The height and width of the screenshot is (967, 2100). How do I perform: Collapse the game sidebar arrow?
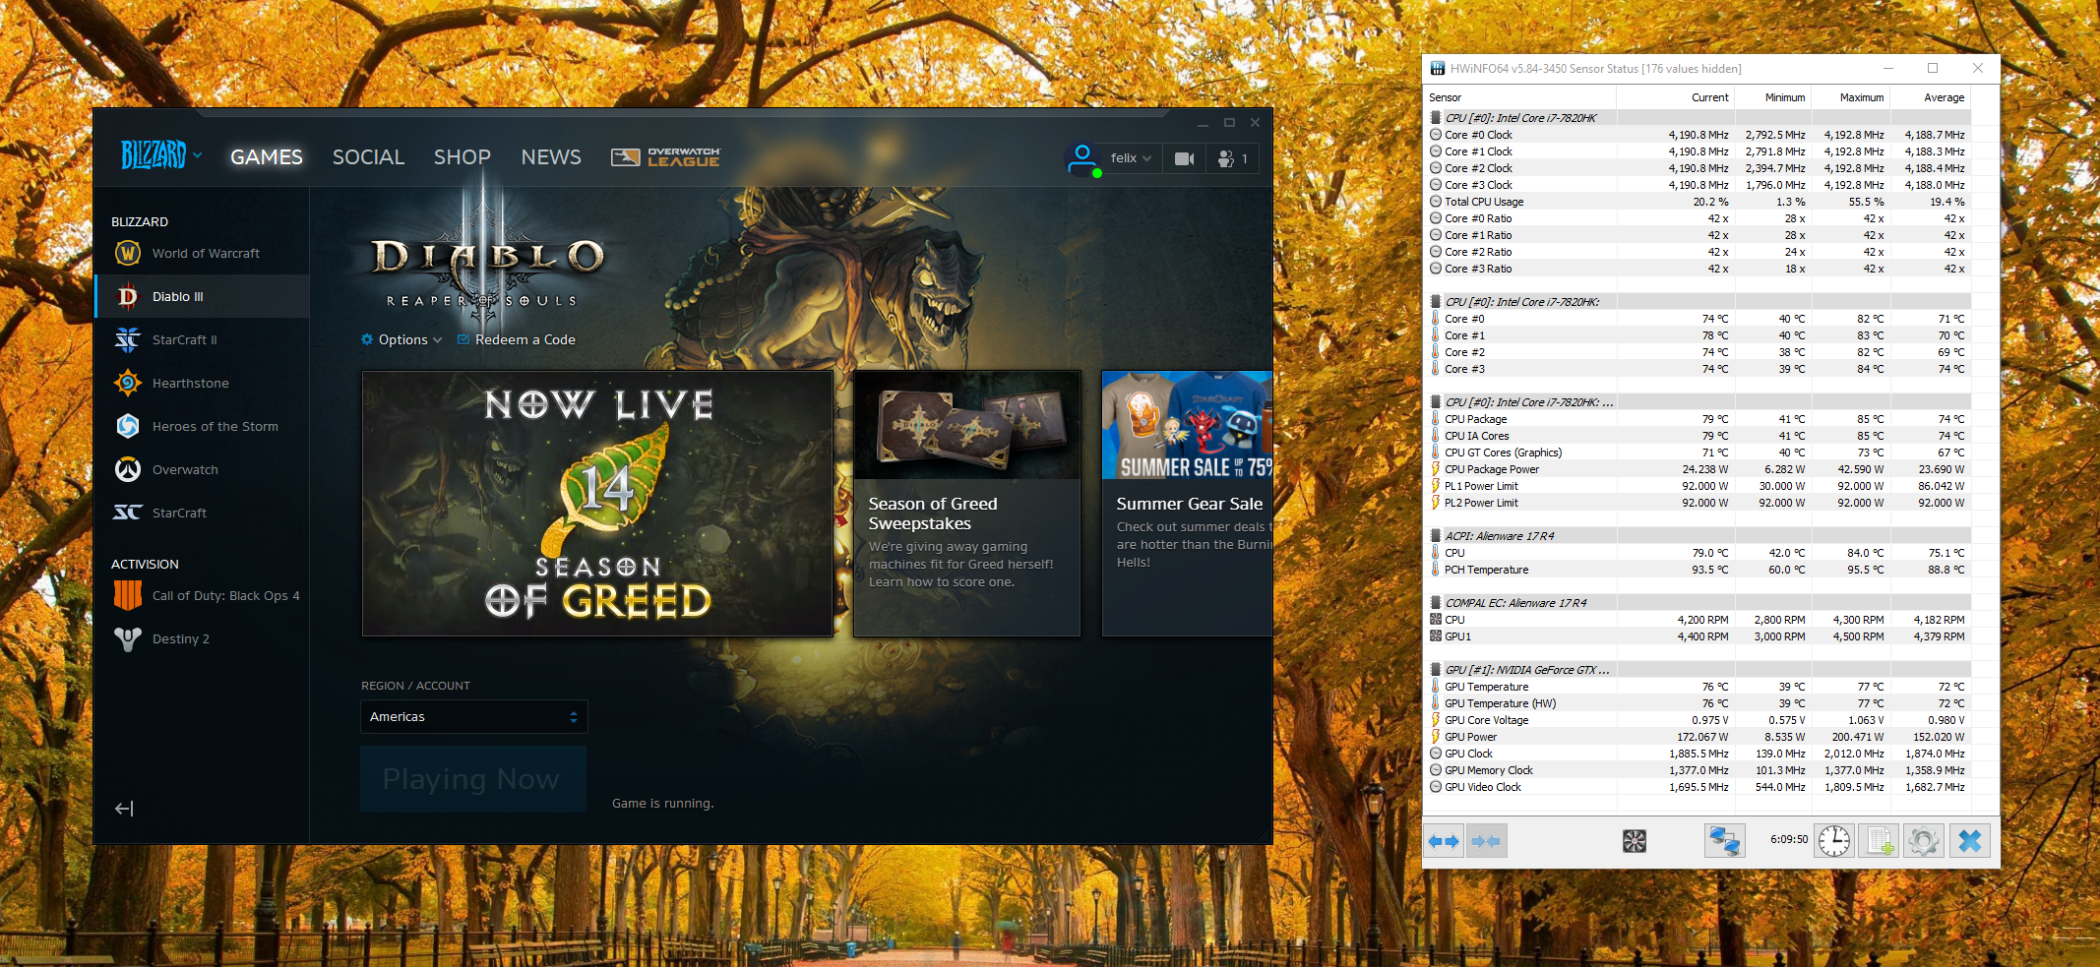click(124, 809)
